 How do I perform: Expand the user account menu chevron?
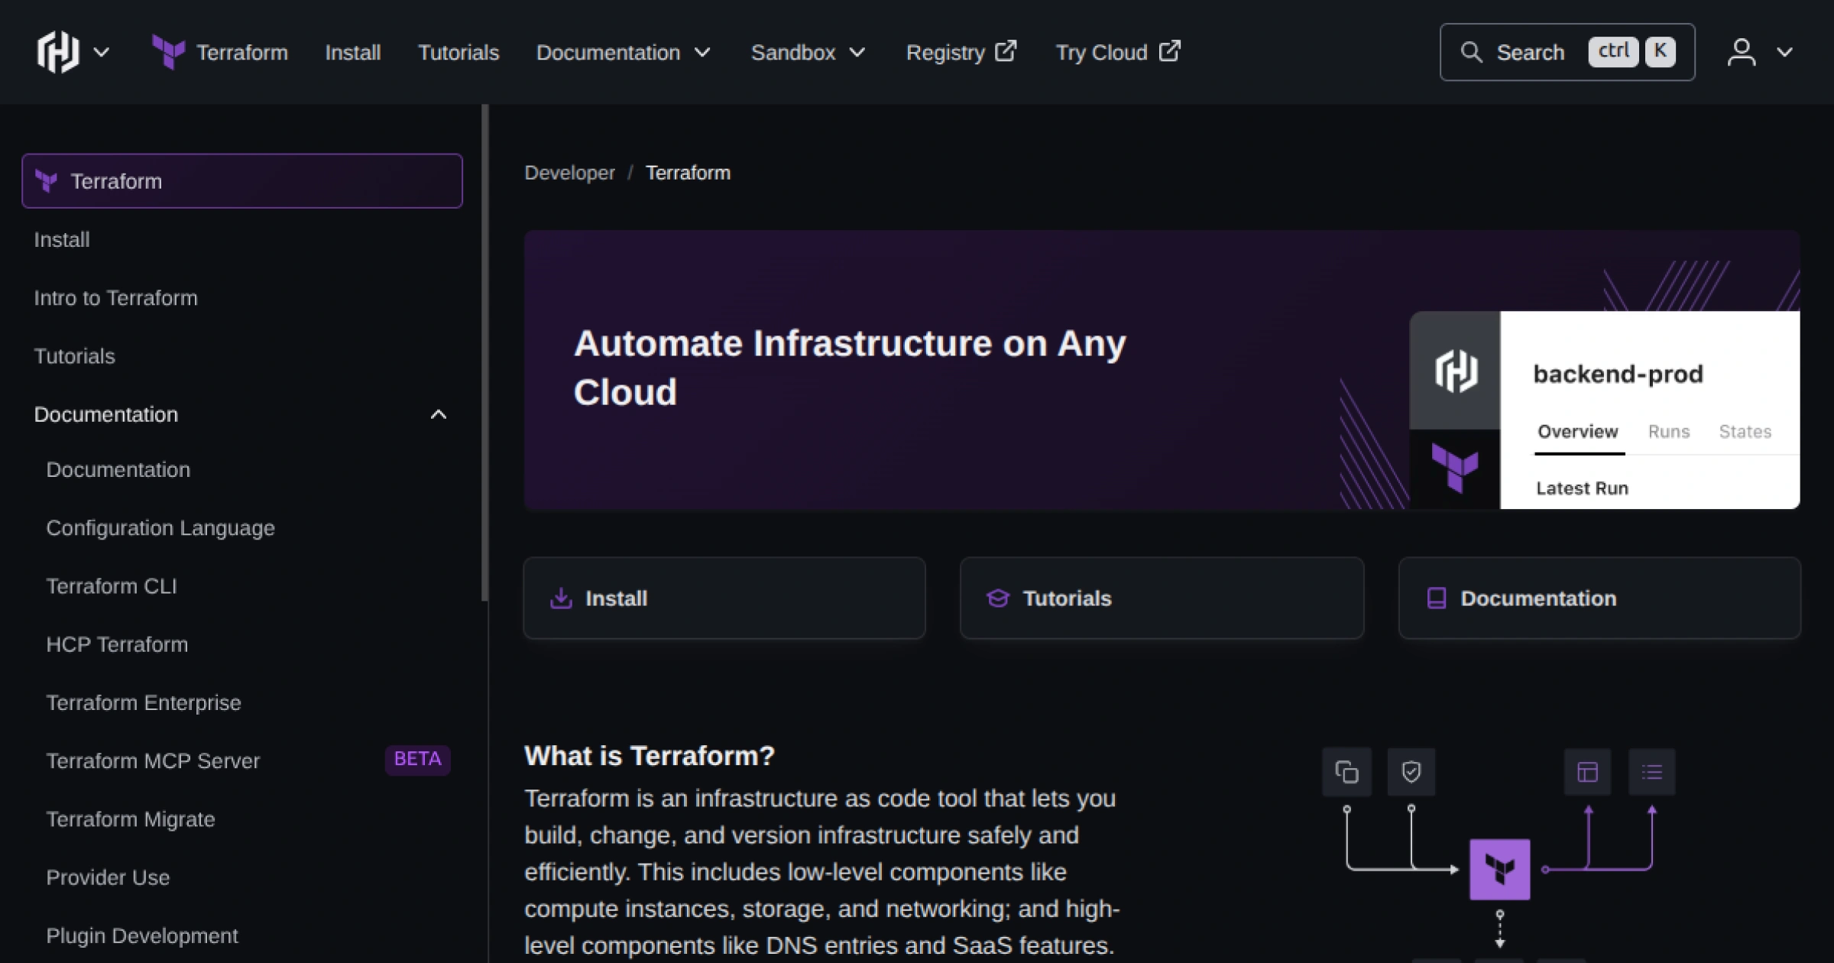(1784, 52)
